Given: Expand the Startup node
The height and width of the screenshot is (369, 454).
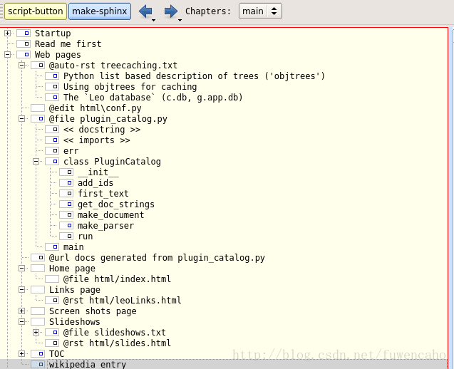Looking at the screenshot, I should 8,33.
